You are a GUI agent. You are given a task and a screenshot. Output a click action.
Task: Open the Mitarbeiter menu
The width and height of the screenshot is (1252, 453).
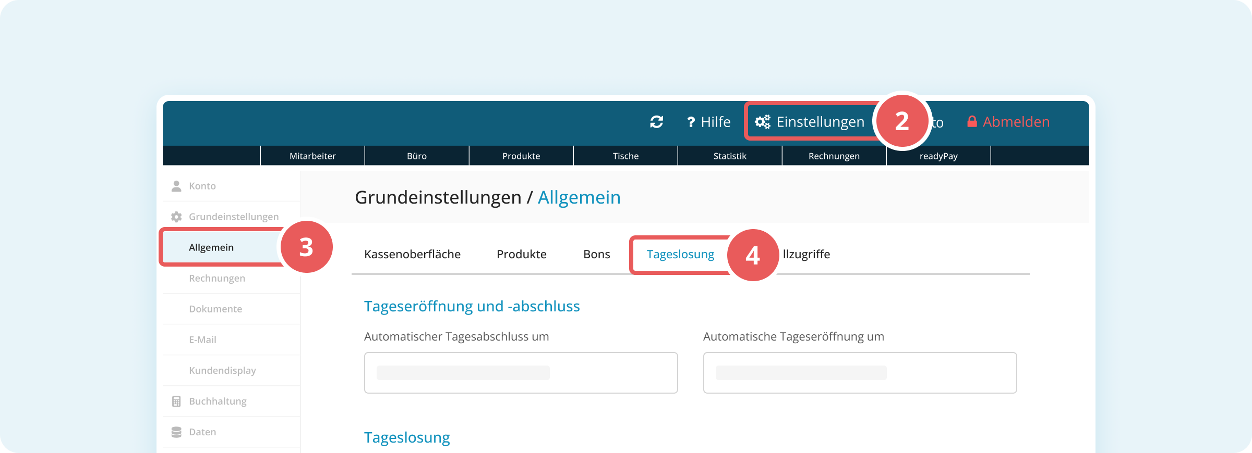click(312, 156)
